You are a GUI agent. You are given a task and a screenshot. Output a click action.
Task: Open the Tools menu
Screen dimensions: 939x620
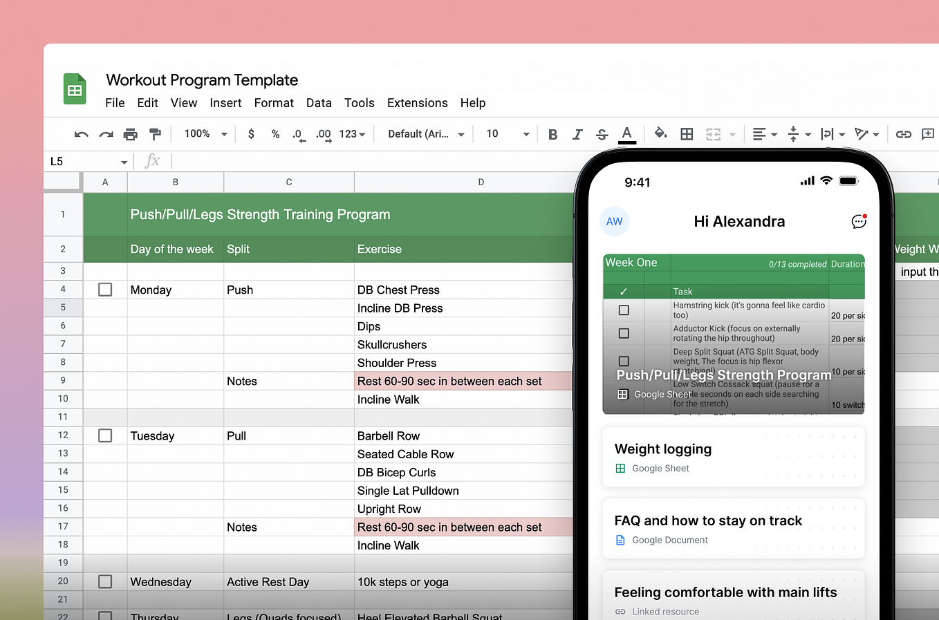[360, 103]
